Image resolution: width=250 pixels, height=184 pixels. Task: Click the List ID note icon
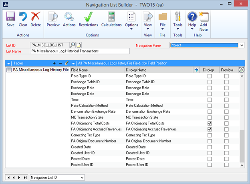(79, 45)
